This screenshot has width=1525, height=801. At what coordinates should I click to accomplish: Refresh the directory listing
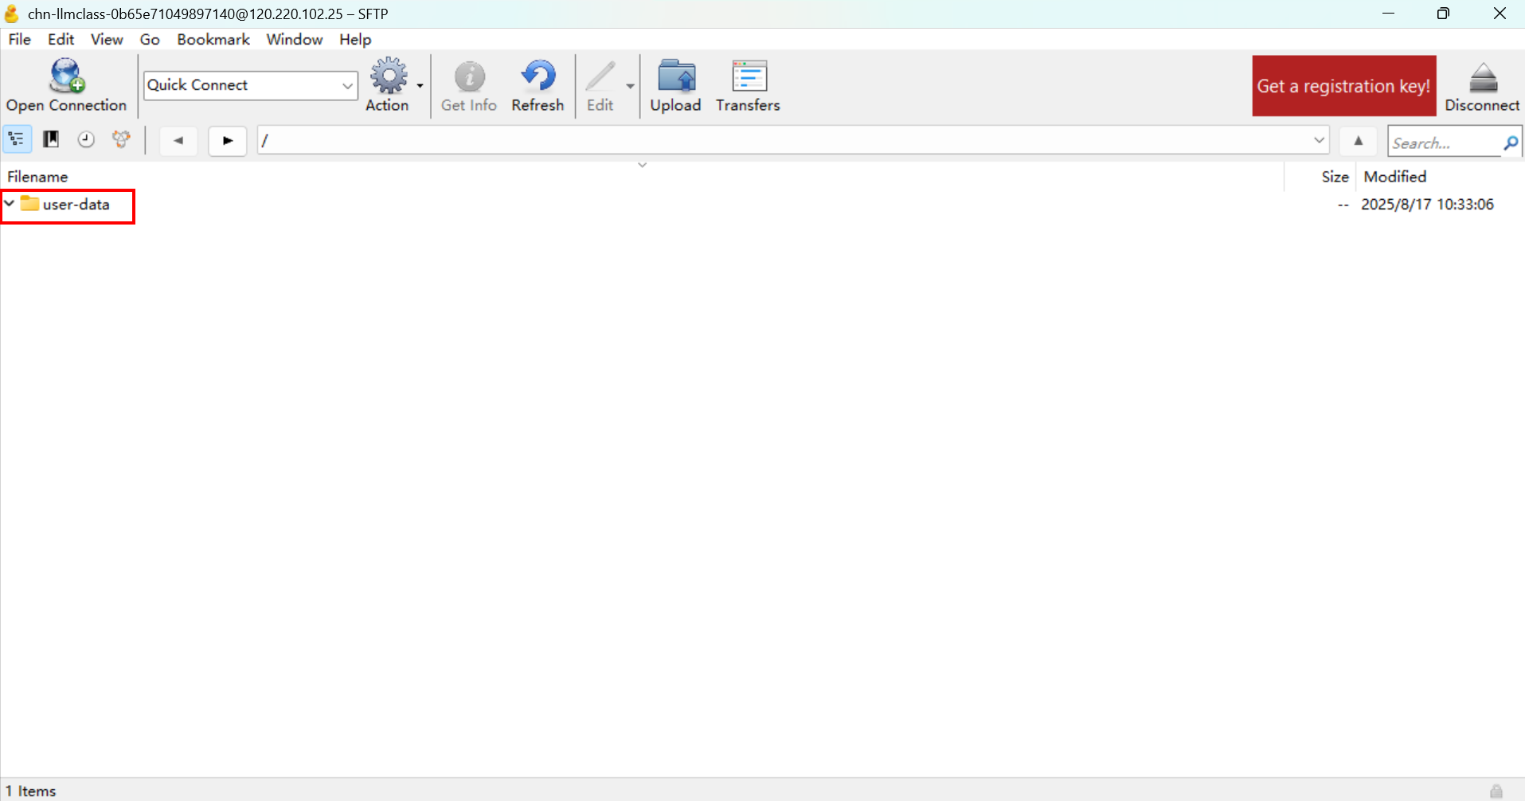(538, 78)
